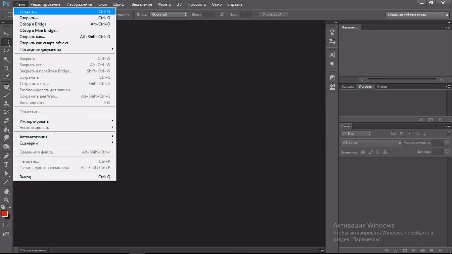Expand the Заливка fill arrow
452x254 pixels.
click(447, 152)
